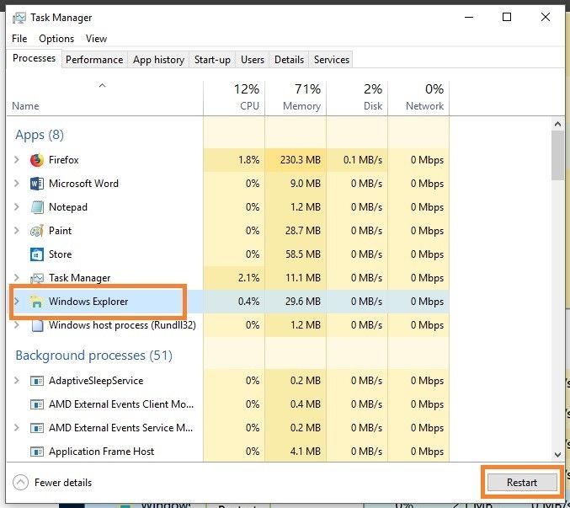Select the Processes tab
The width and height of the screenshot is (570, 508).
tap(34, 58)
